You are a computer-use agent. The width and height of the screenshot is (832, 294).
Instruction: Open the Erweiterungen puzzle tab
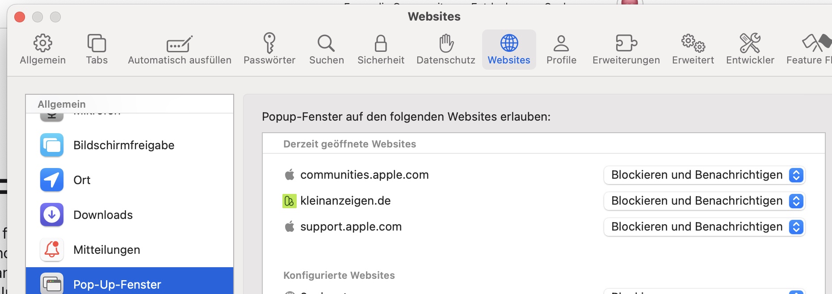[626, 49]
